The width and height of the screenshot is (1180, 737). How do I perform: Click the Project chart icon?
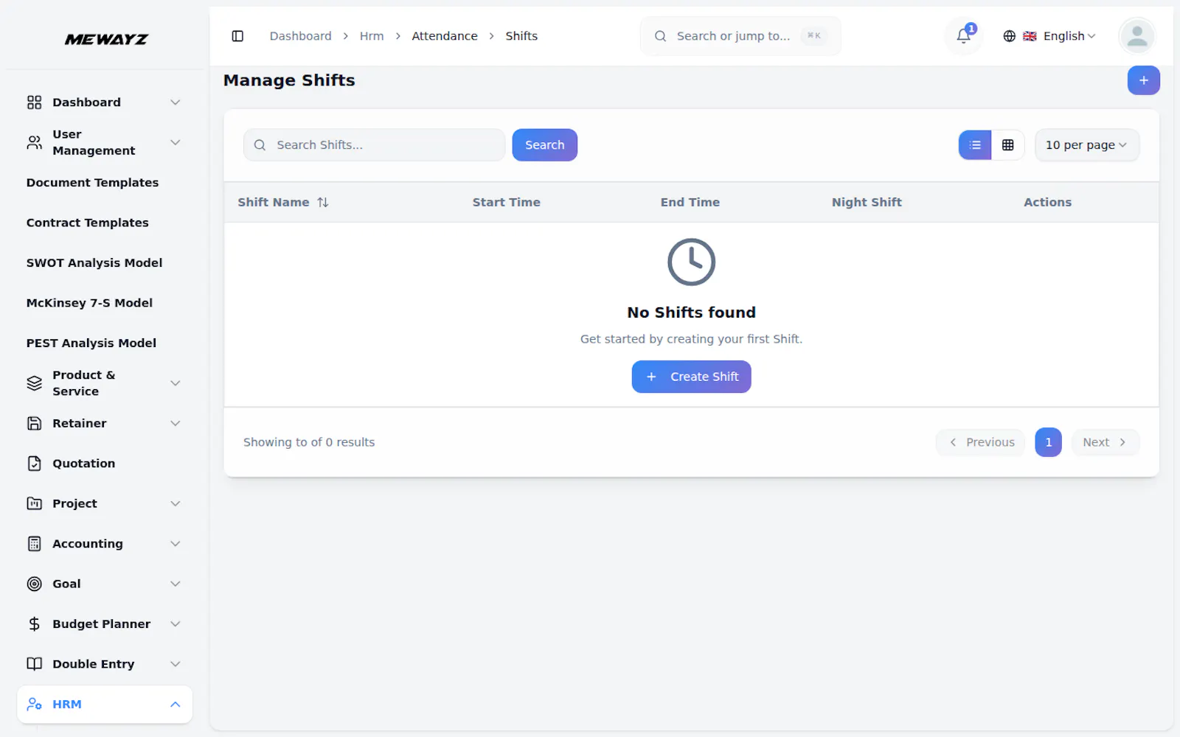35,503
